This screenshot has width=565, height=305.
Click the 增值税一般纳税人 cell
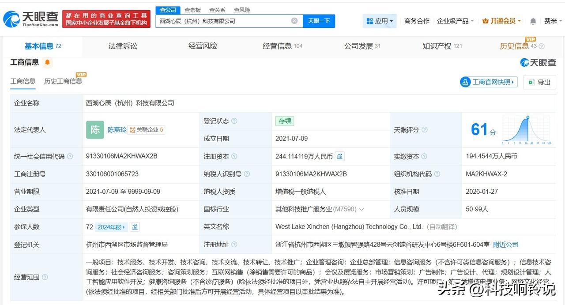301,192
